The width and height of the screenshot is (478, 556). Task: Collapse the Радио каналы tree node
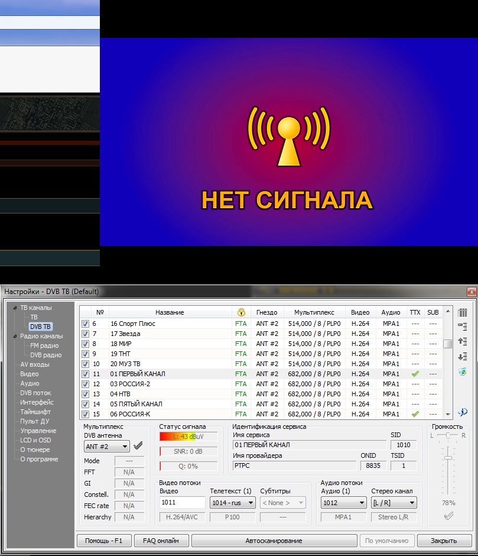pyautogui.click(x=15, y=336)
